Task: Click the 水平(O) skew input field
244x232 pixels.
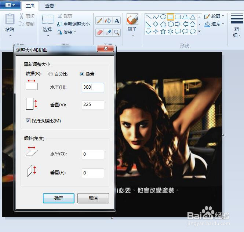Action: (93, 154)
